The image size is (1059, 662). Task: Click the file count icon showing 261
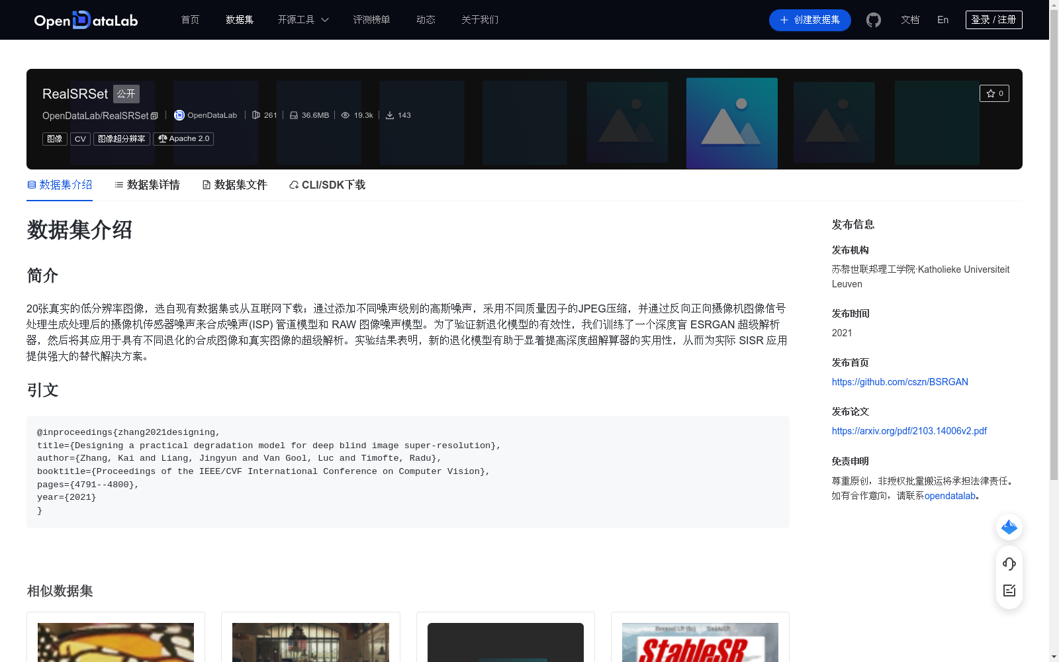tap(256, 115)
